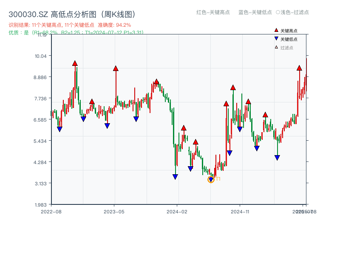Click the 2024-02 date axis label
340x255 pixels.
pos(177,212)
